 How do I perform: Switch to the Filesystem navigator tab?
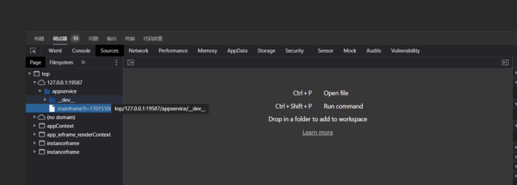(61, 62)
